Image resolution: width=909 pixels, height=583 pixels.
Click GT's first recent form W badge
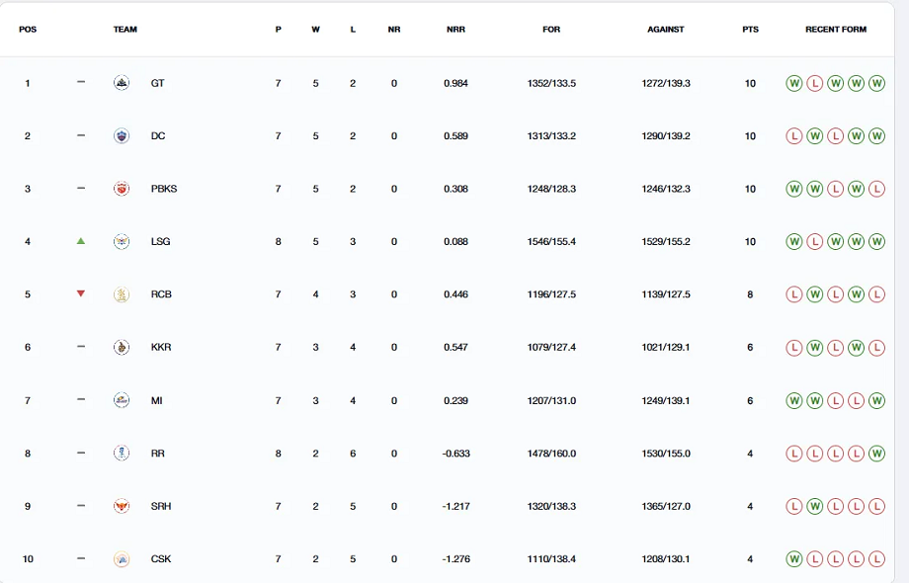(793, 84)
